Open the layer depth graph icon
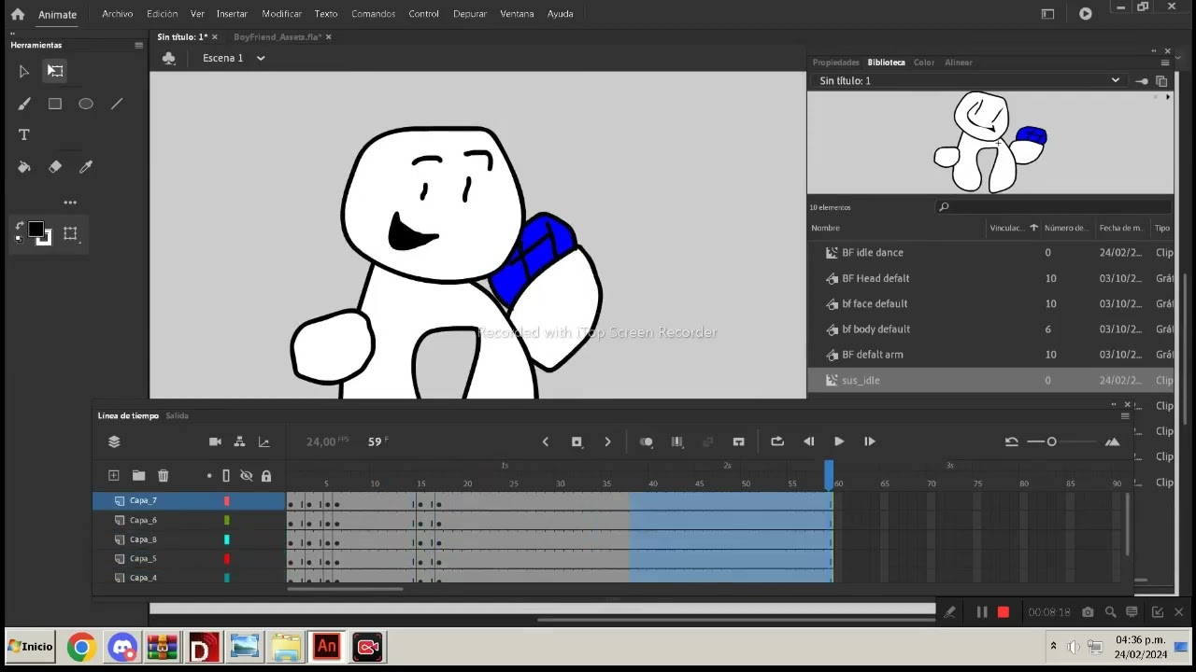The image size is (1196, 672). pos(263,441)
